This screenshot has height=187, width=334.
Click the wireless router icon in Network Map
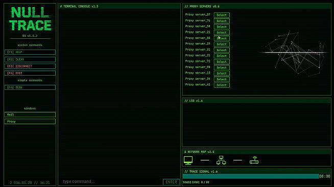coord(254,160)
